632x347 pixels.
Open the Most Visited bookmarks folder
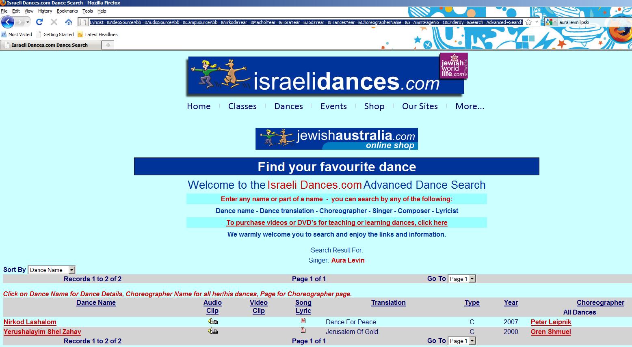tap(17, 34)
